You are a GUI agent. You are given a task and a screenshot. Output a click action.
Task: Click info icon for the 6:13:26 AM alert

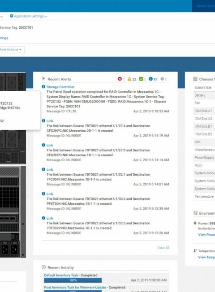click(x=43, y=218)
